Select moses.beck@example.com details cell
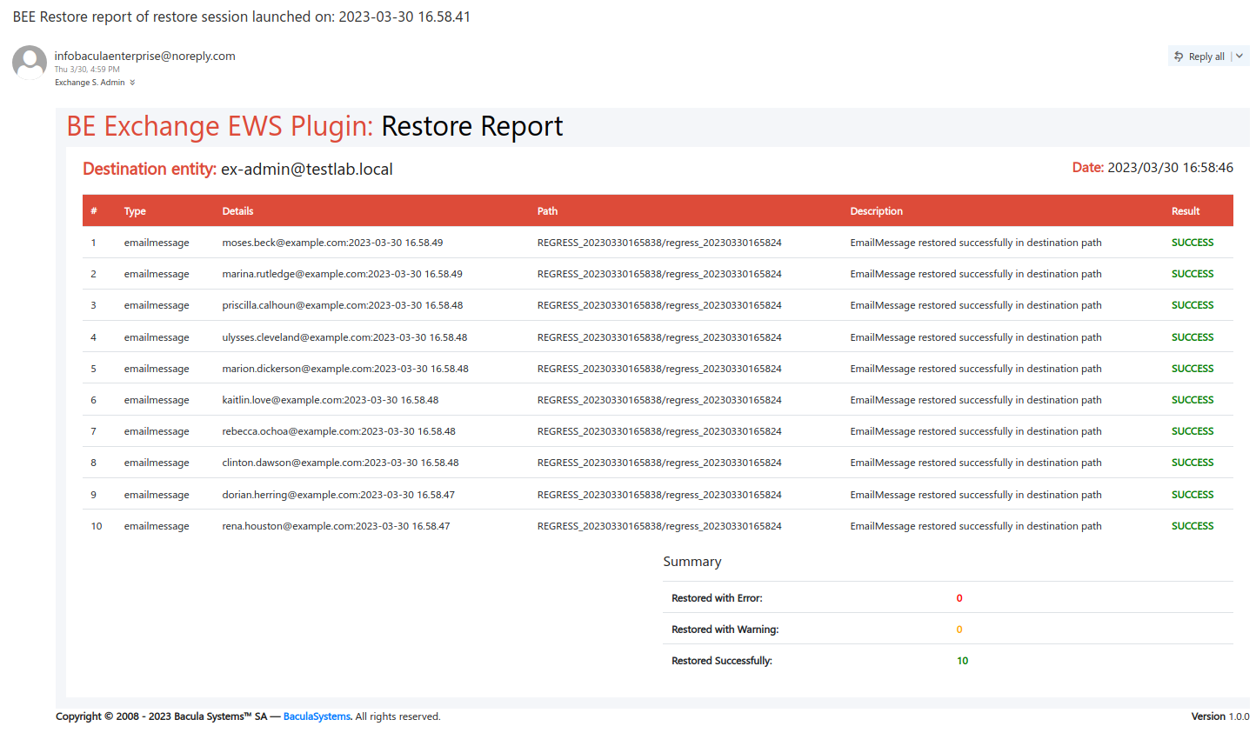The height and width of the screenshot is (733, 1256). click(x=332, y=243)
